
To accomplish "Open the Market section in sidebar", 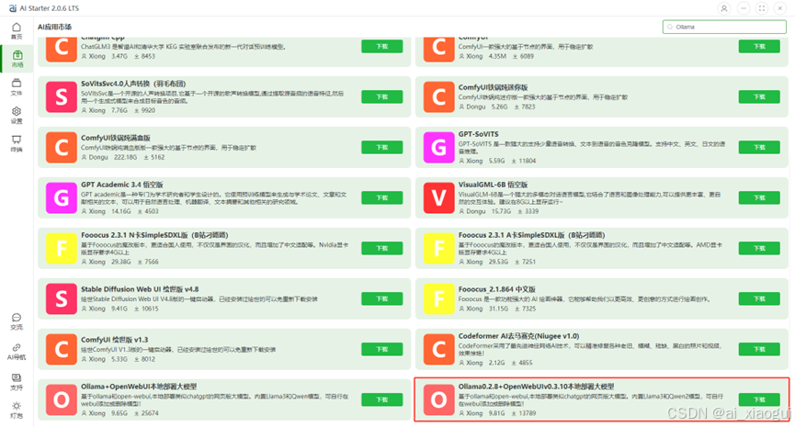I will point(17,58).
